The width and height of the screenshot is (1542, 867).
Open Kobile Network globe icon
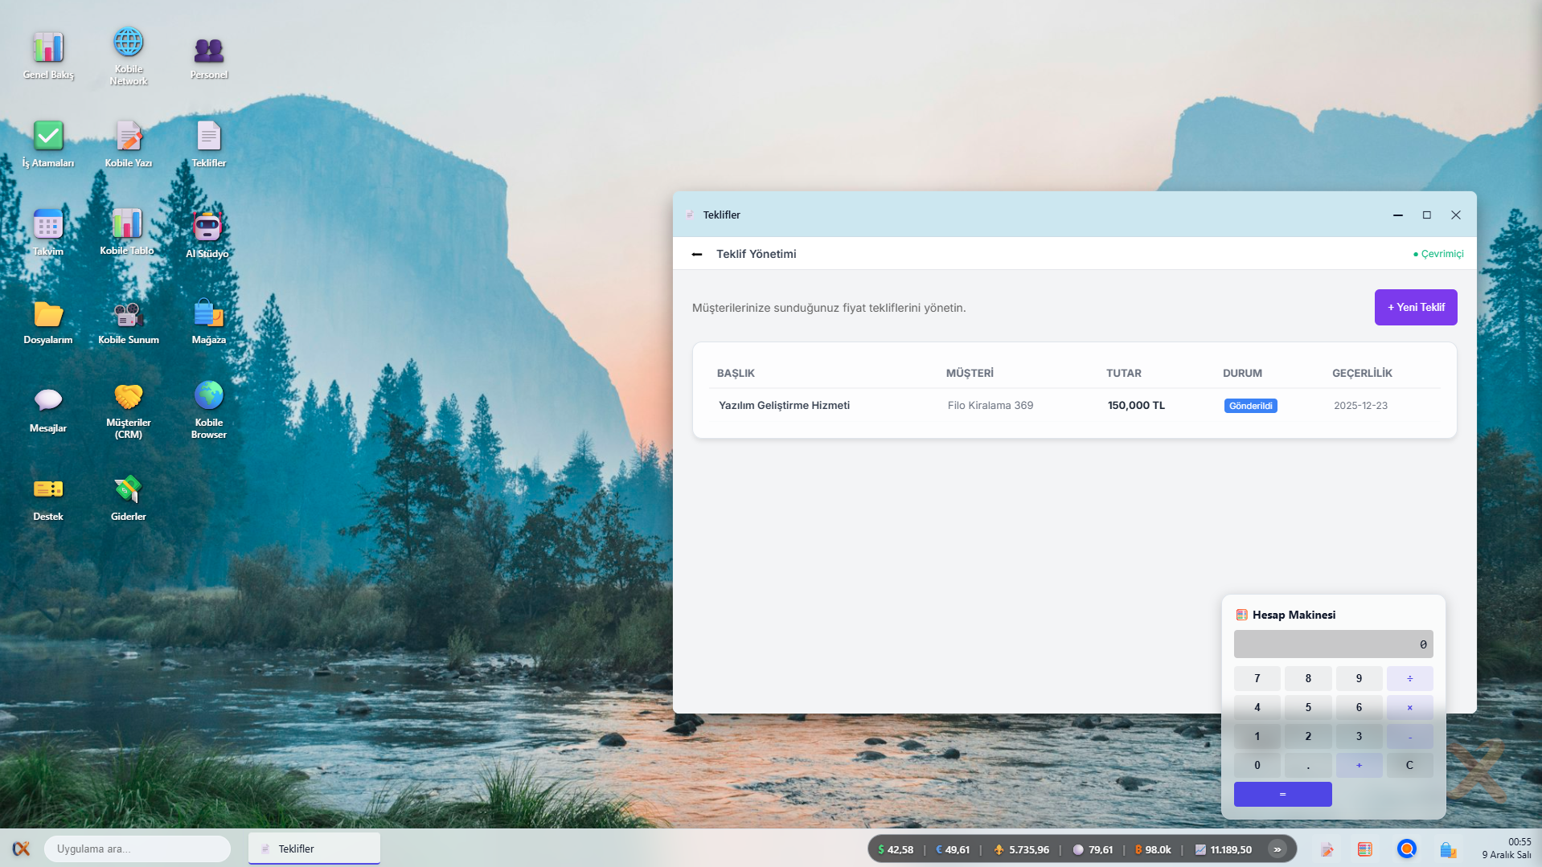coord(129,44)
